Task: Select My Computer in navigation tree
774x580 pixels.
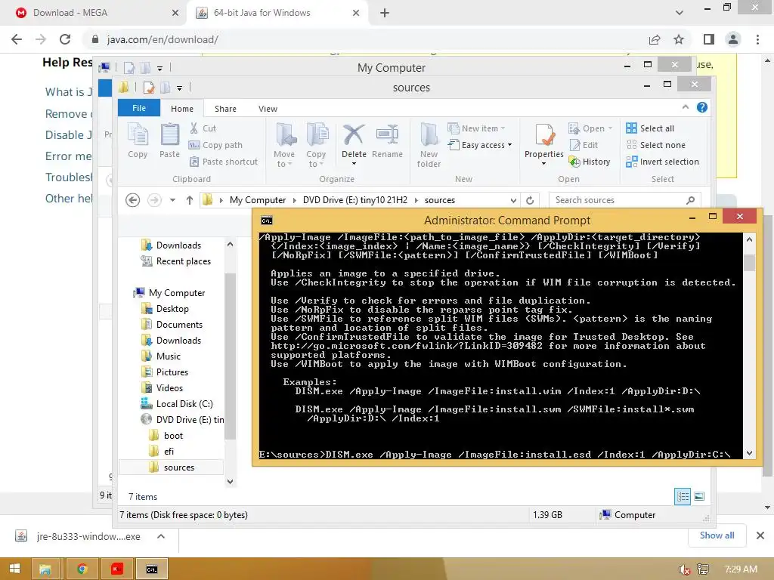Action: (x=169, y=292)
